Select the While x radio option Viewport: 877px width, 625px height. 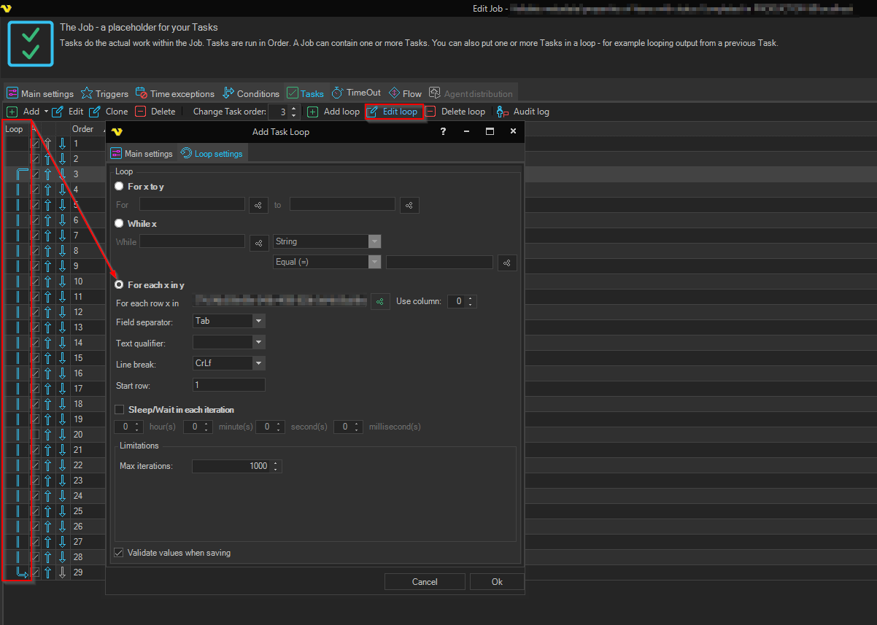[119, 223]
